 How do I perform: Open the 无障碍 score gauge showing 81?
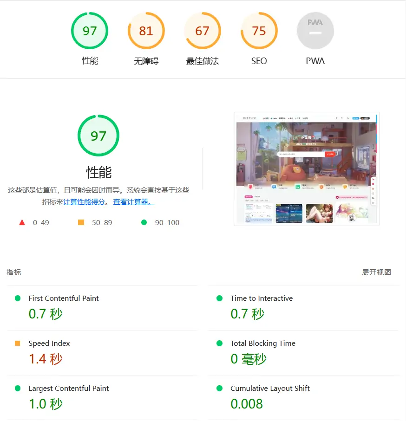tap(146, 31)
